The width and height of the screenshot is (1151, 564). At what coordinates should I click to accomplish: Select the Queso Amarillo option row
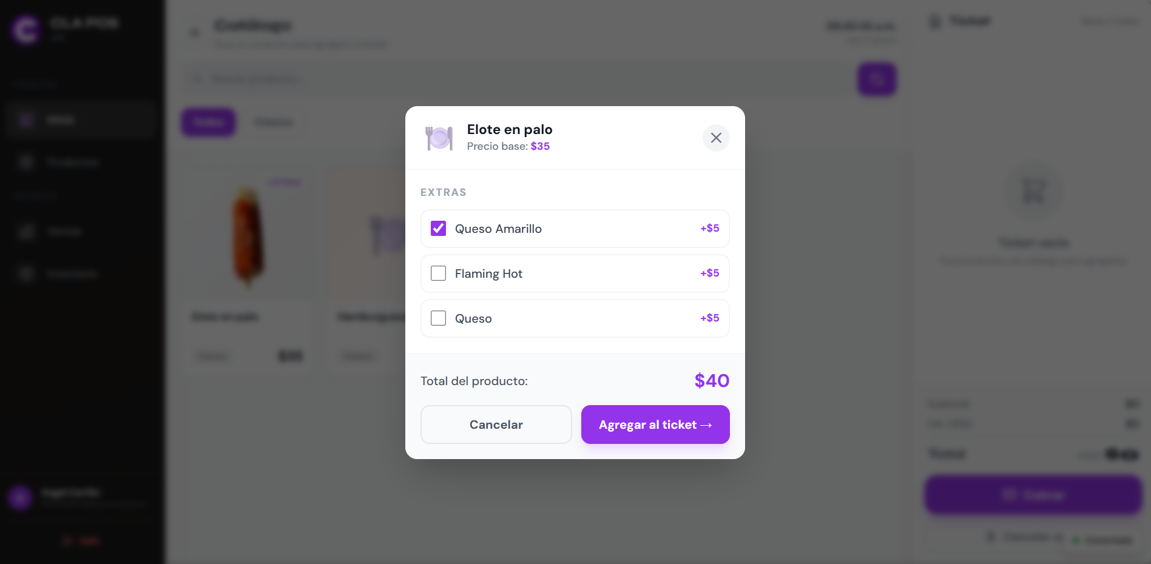click(575, 229)
